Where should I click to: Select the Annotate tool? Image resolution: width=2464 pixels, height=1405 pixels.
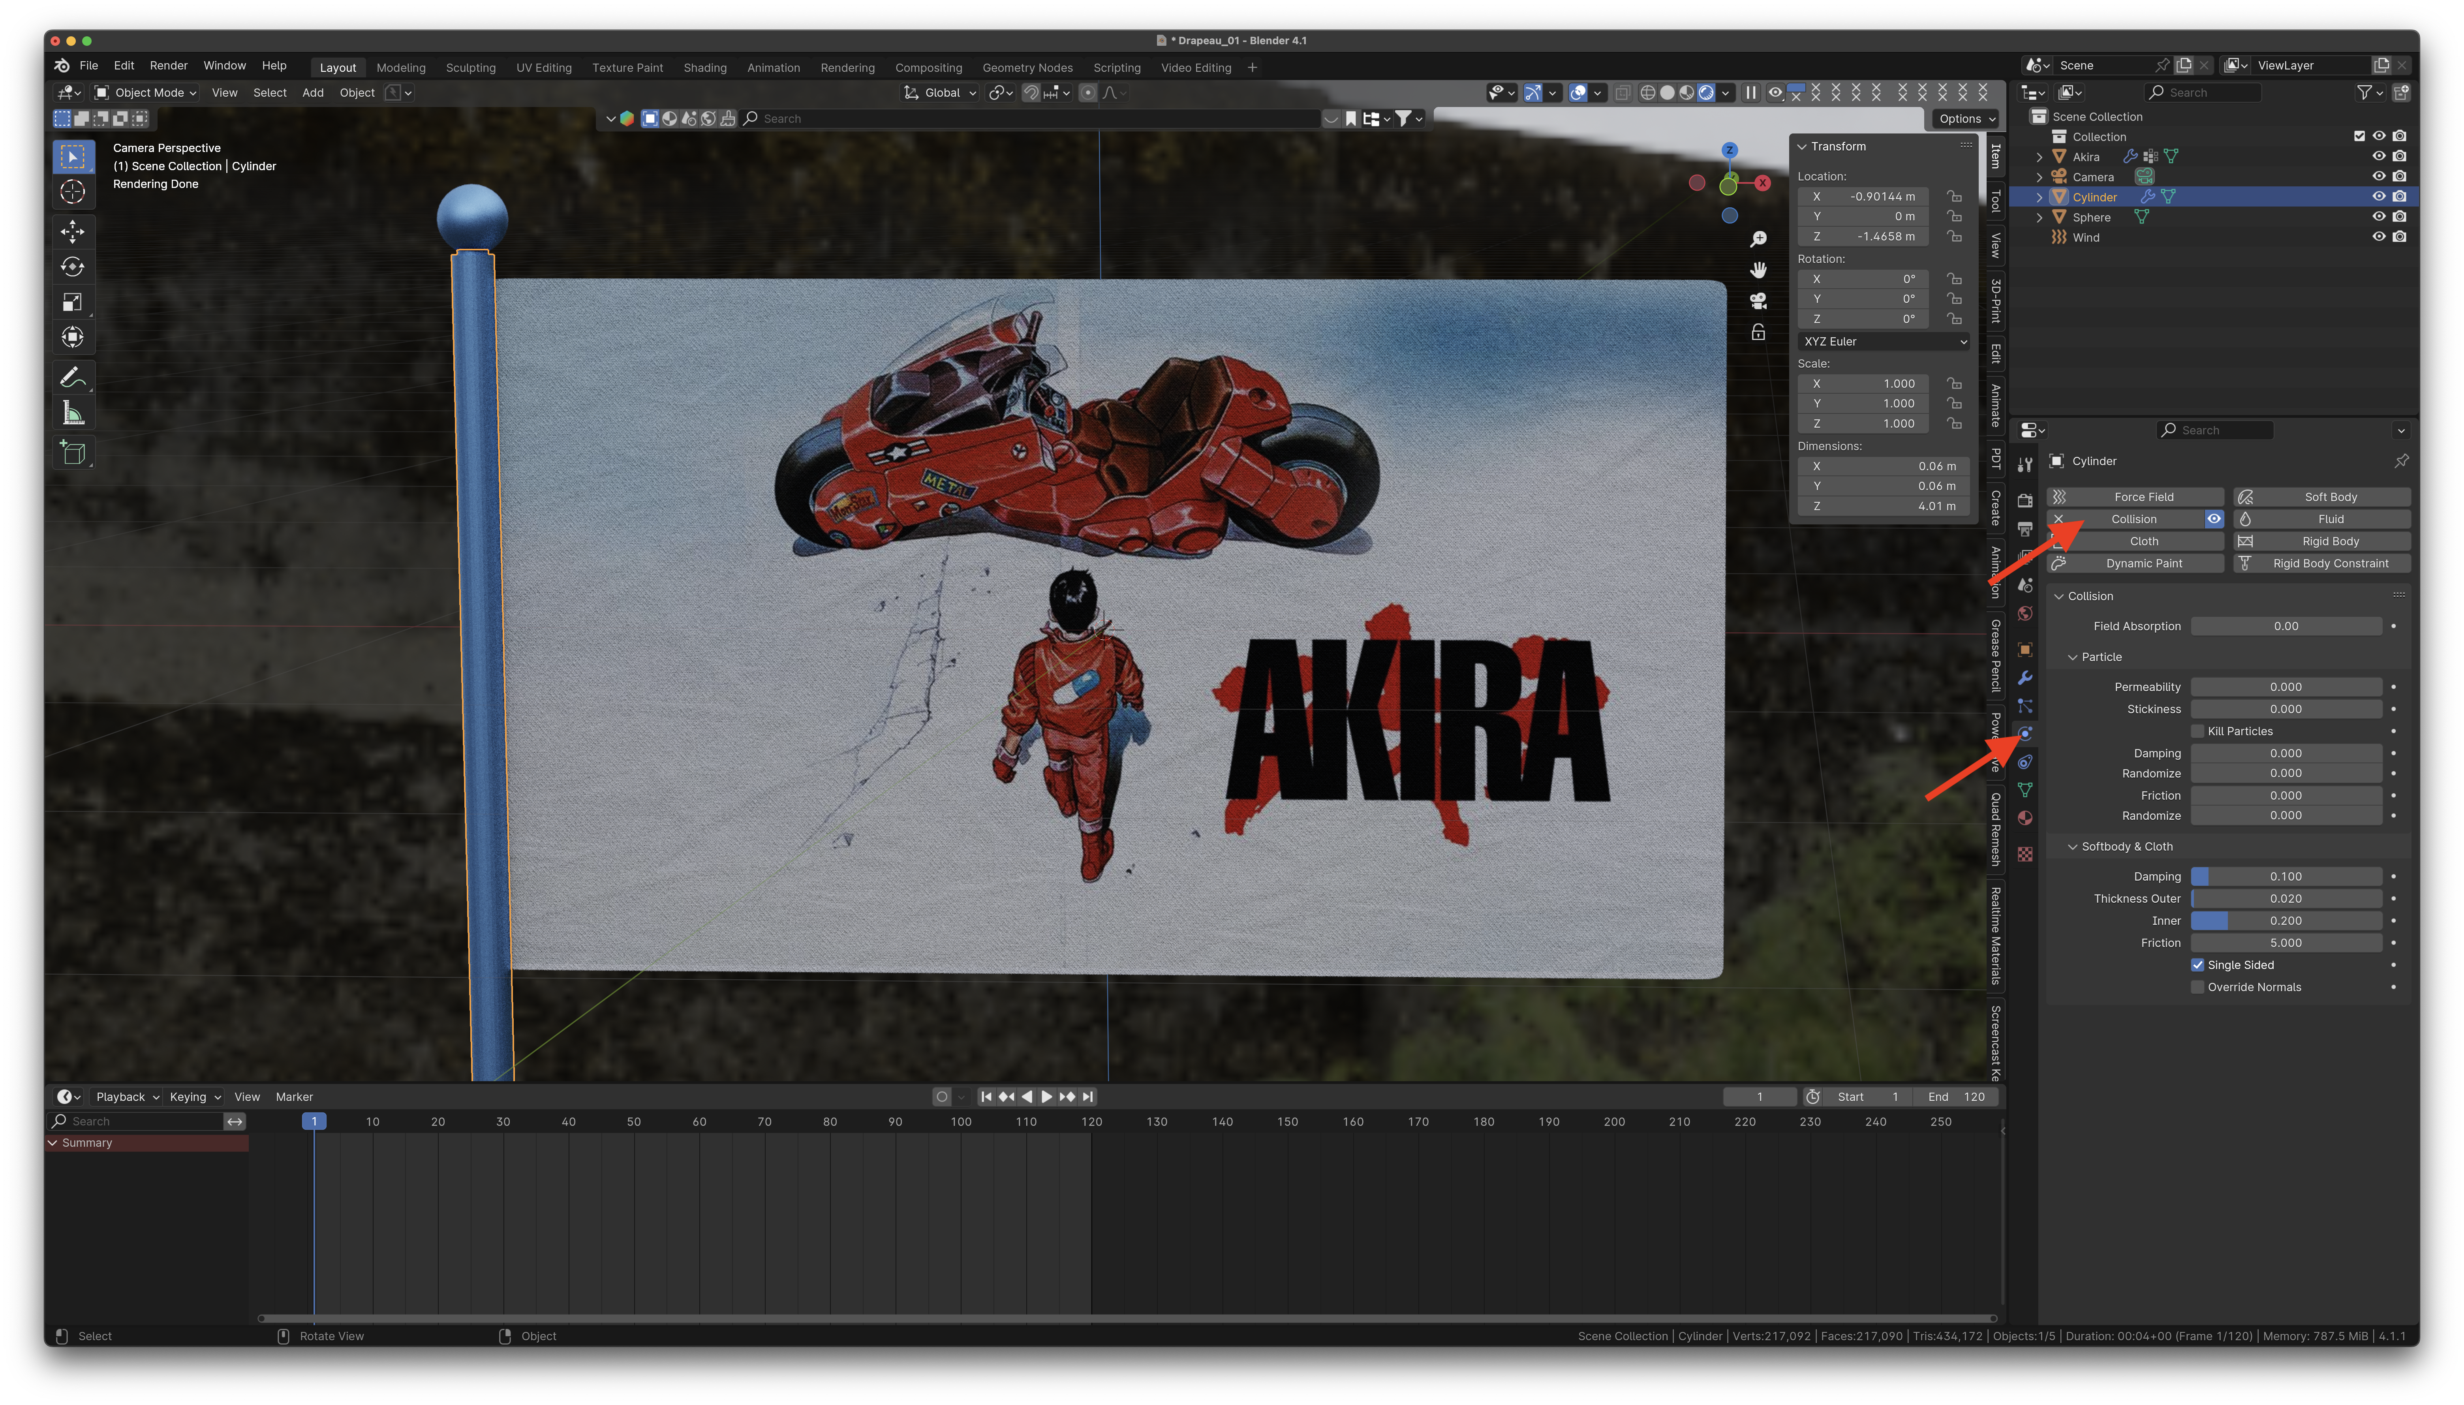click(72, 377)
